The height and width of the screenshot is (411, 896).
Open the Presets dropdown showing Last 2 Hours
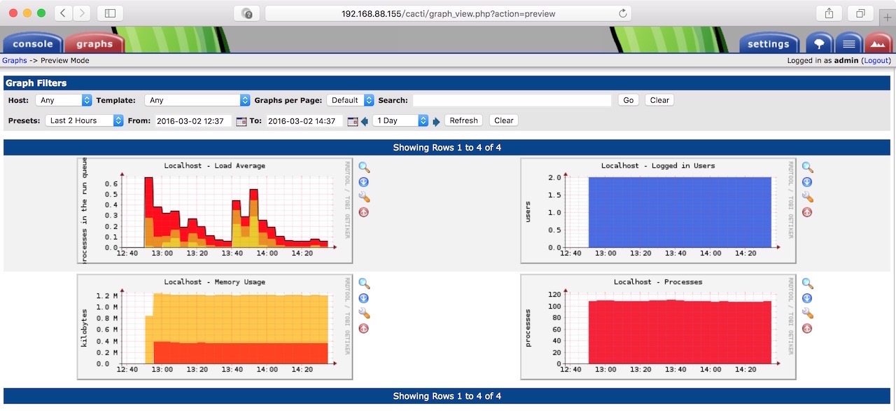pyautogui.click(x=85, y=120)
